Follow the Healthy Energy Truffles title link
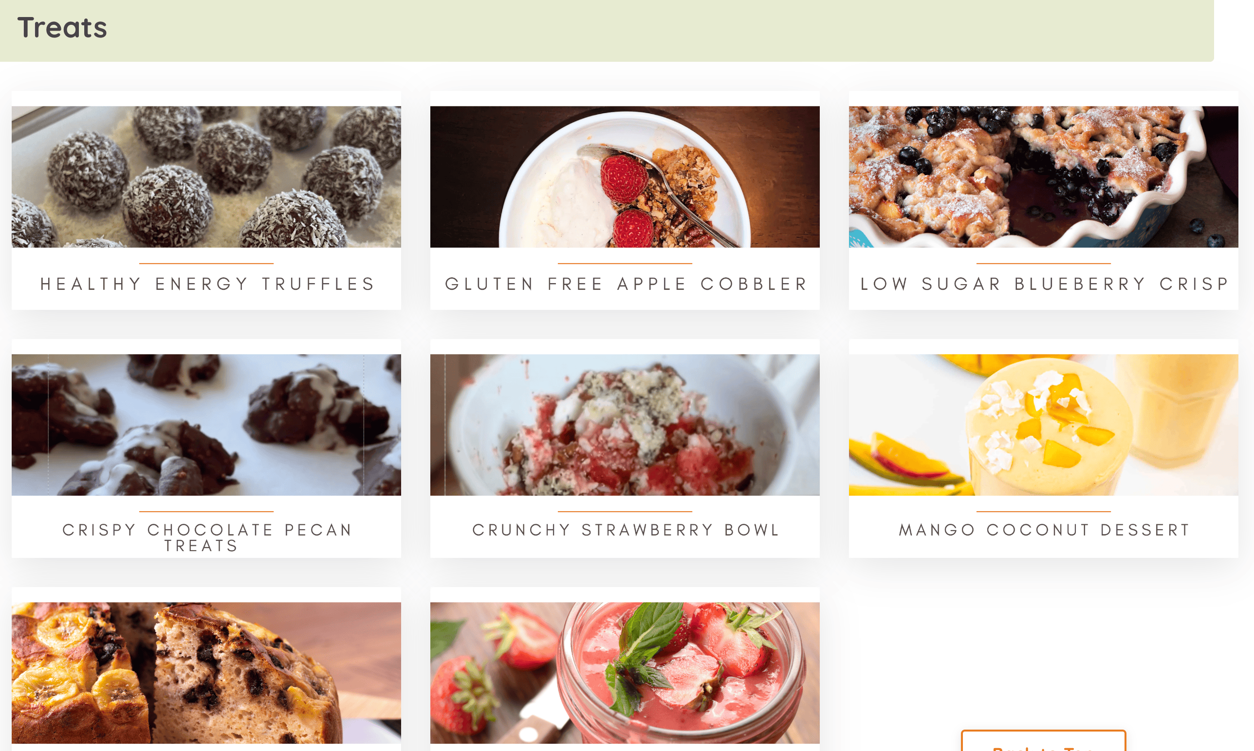 pos(207,284)
